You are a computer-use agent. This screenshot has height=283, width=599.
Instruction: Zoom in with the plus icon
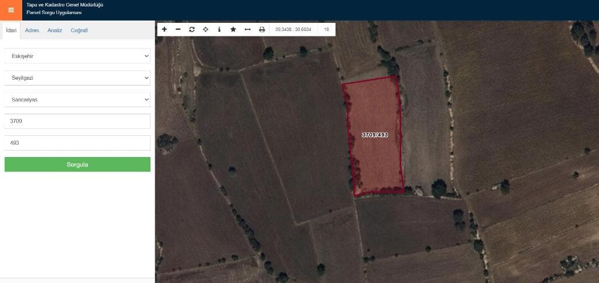pos(165,29)
